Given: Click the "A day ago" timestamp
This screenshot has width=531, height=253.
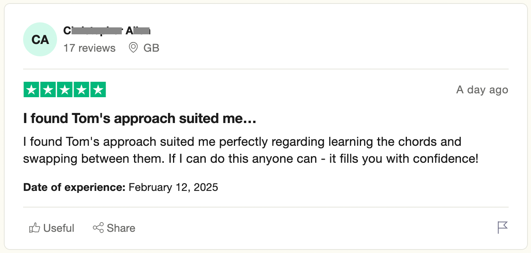Looking at the screenshot, I should (482, 90).
